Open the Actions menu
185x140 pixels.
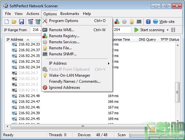[33, 14]
